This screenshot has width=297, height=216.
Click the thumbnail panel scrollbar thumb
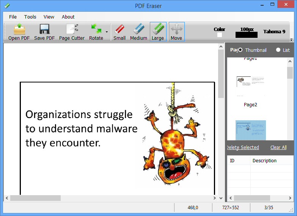click(x=290, y=73)
